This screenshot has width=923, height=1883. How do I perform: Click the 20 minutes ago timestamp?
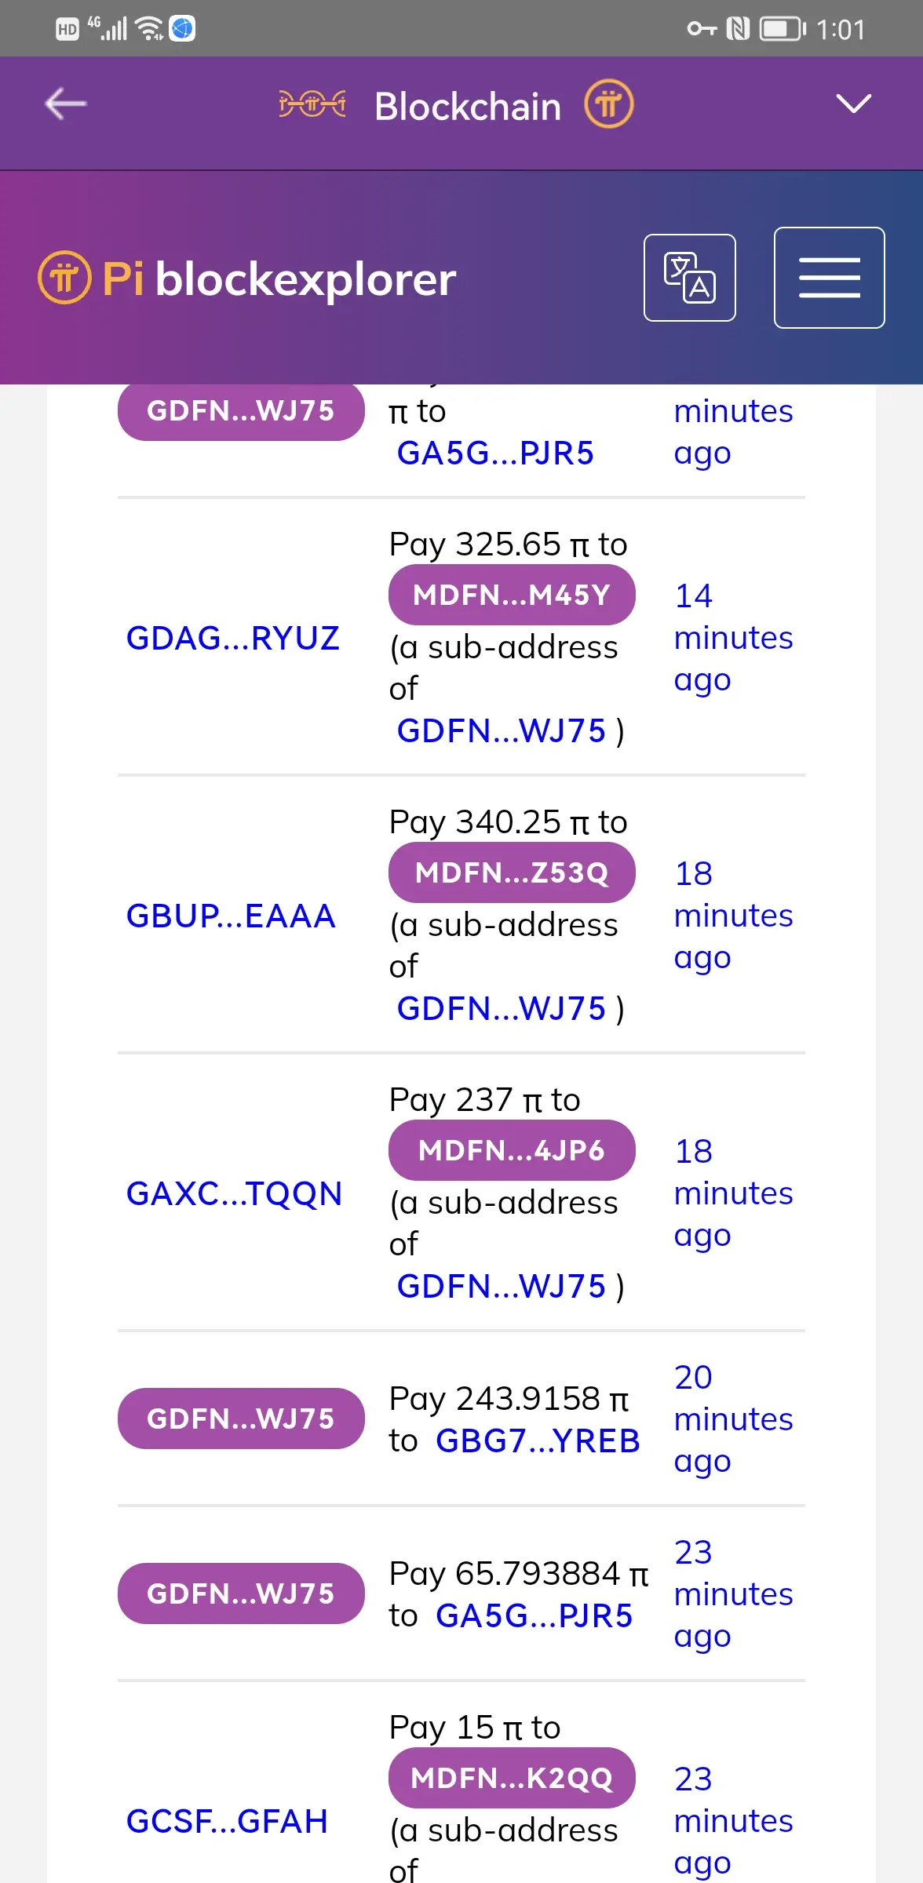(x=732, y=1419)
